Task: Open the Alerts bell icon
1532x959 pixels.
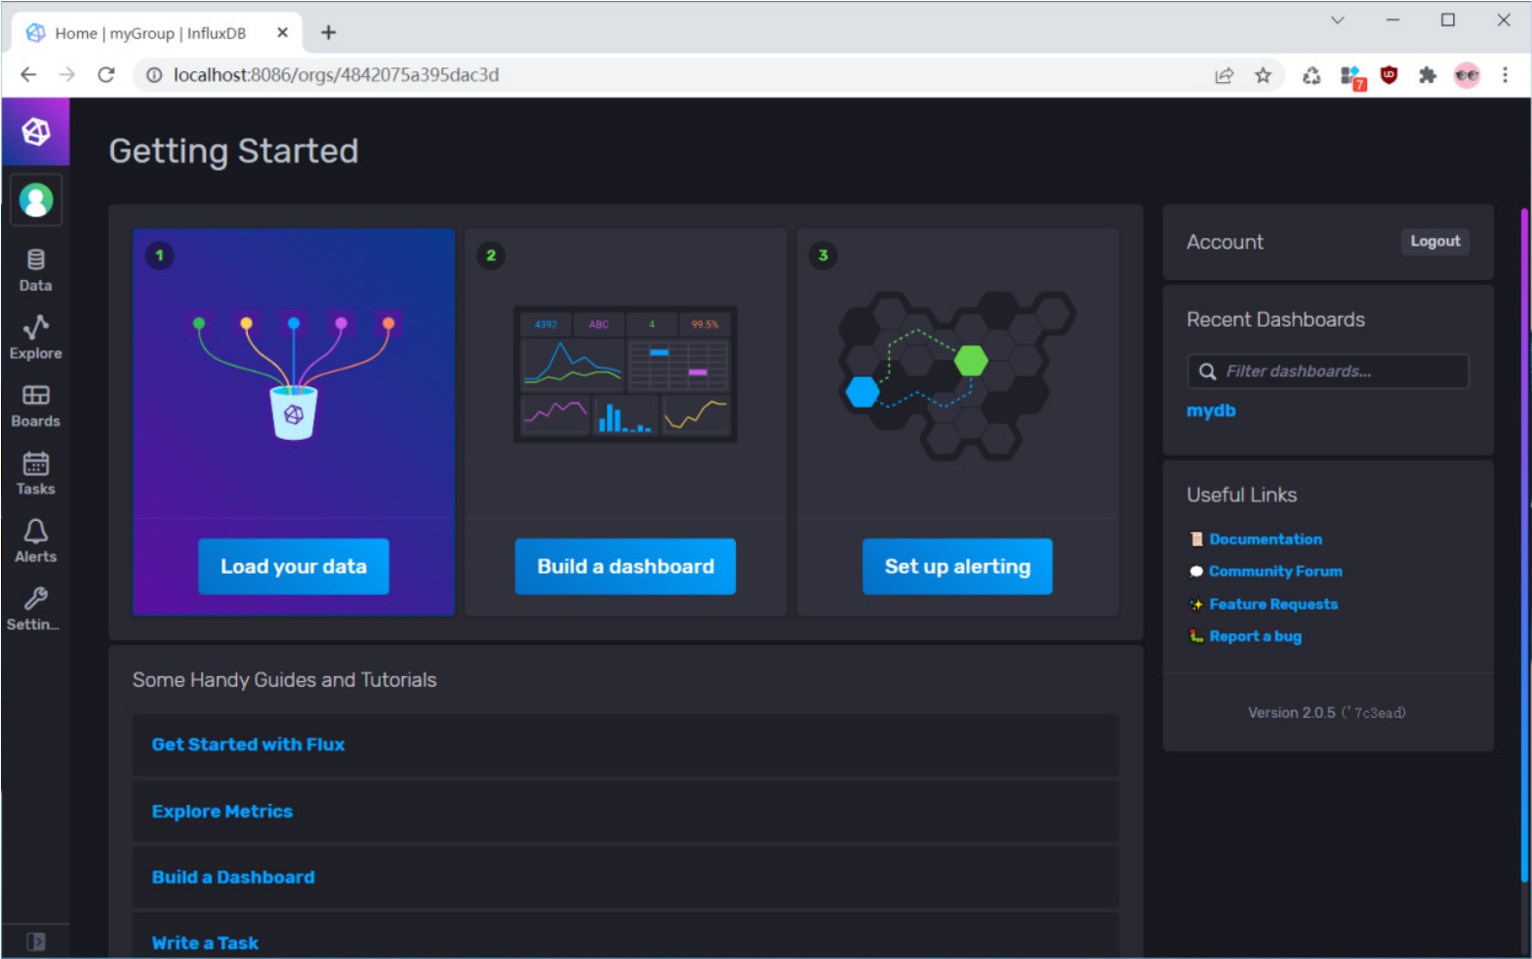Action: [35, 540]
